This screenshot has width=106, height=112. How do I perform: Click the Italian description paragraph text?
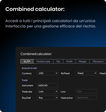(x=51, y=23)
